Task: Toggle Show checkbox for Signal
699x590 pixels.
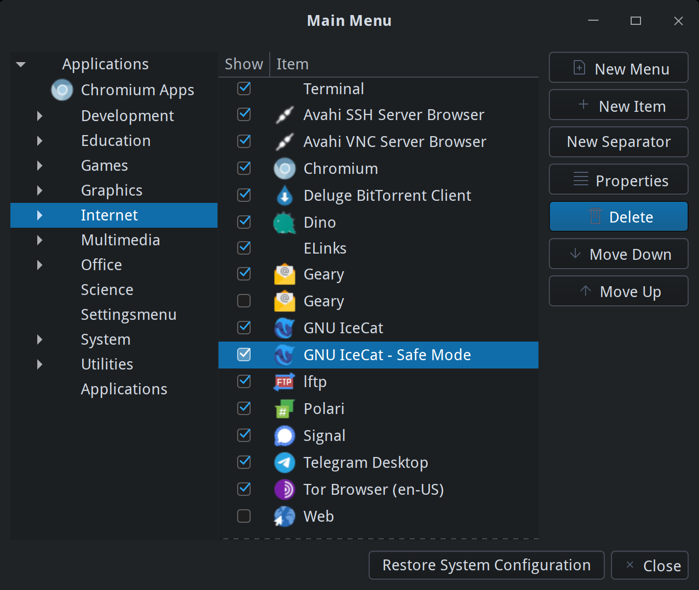Action: [x=244, y=435]
